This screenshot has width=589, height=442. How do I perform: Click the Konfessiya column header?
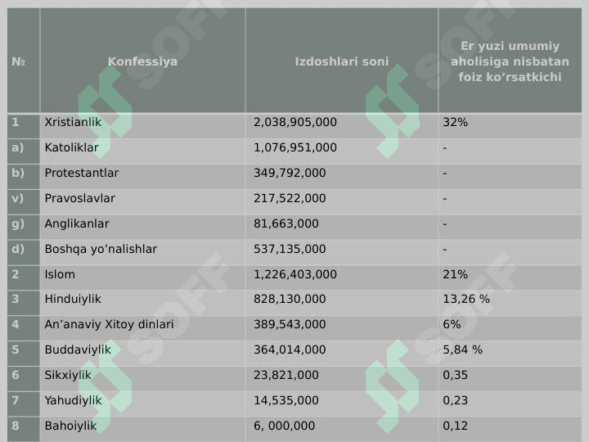(142, 61)
